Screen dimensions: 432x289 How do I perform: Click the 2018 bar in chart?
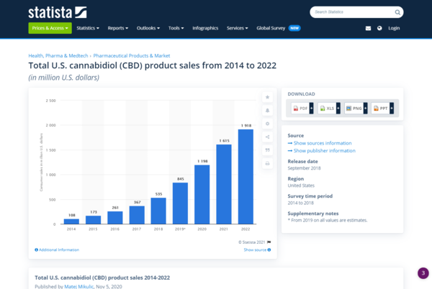coord(158,211)
